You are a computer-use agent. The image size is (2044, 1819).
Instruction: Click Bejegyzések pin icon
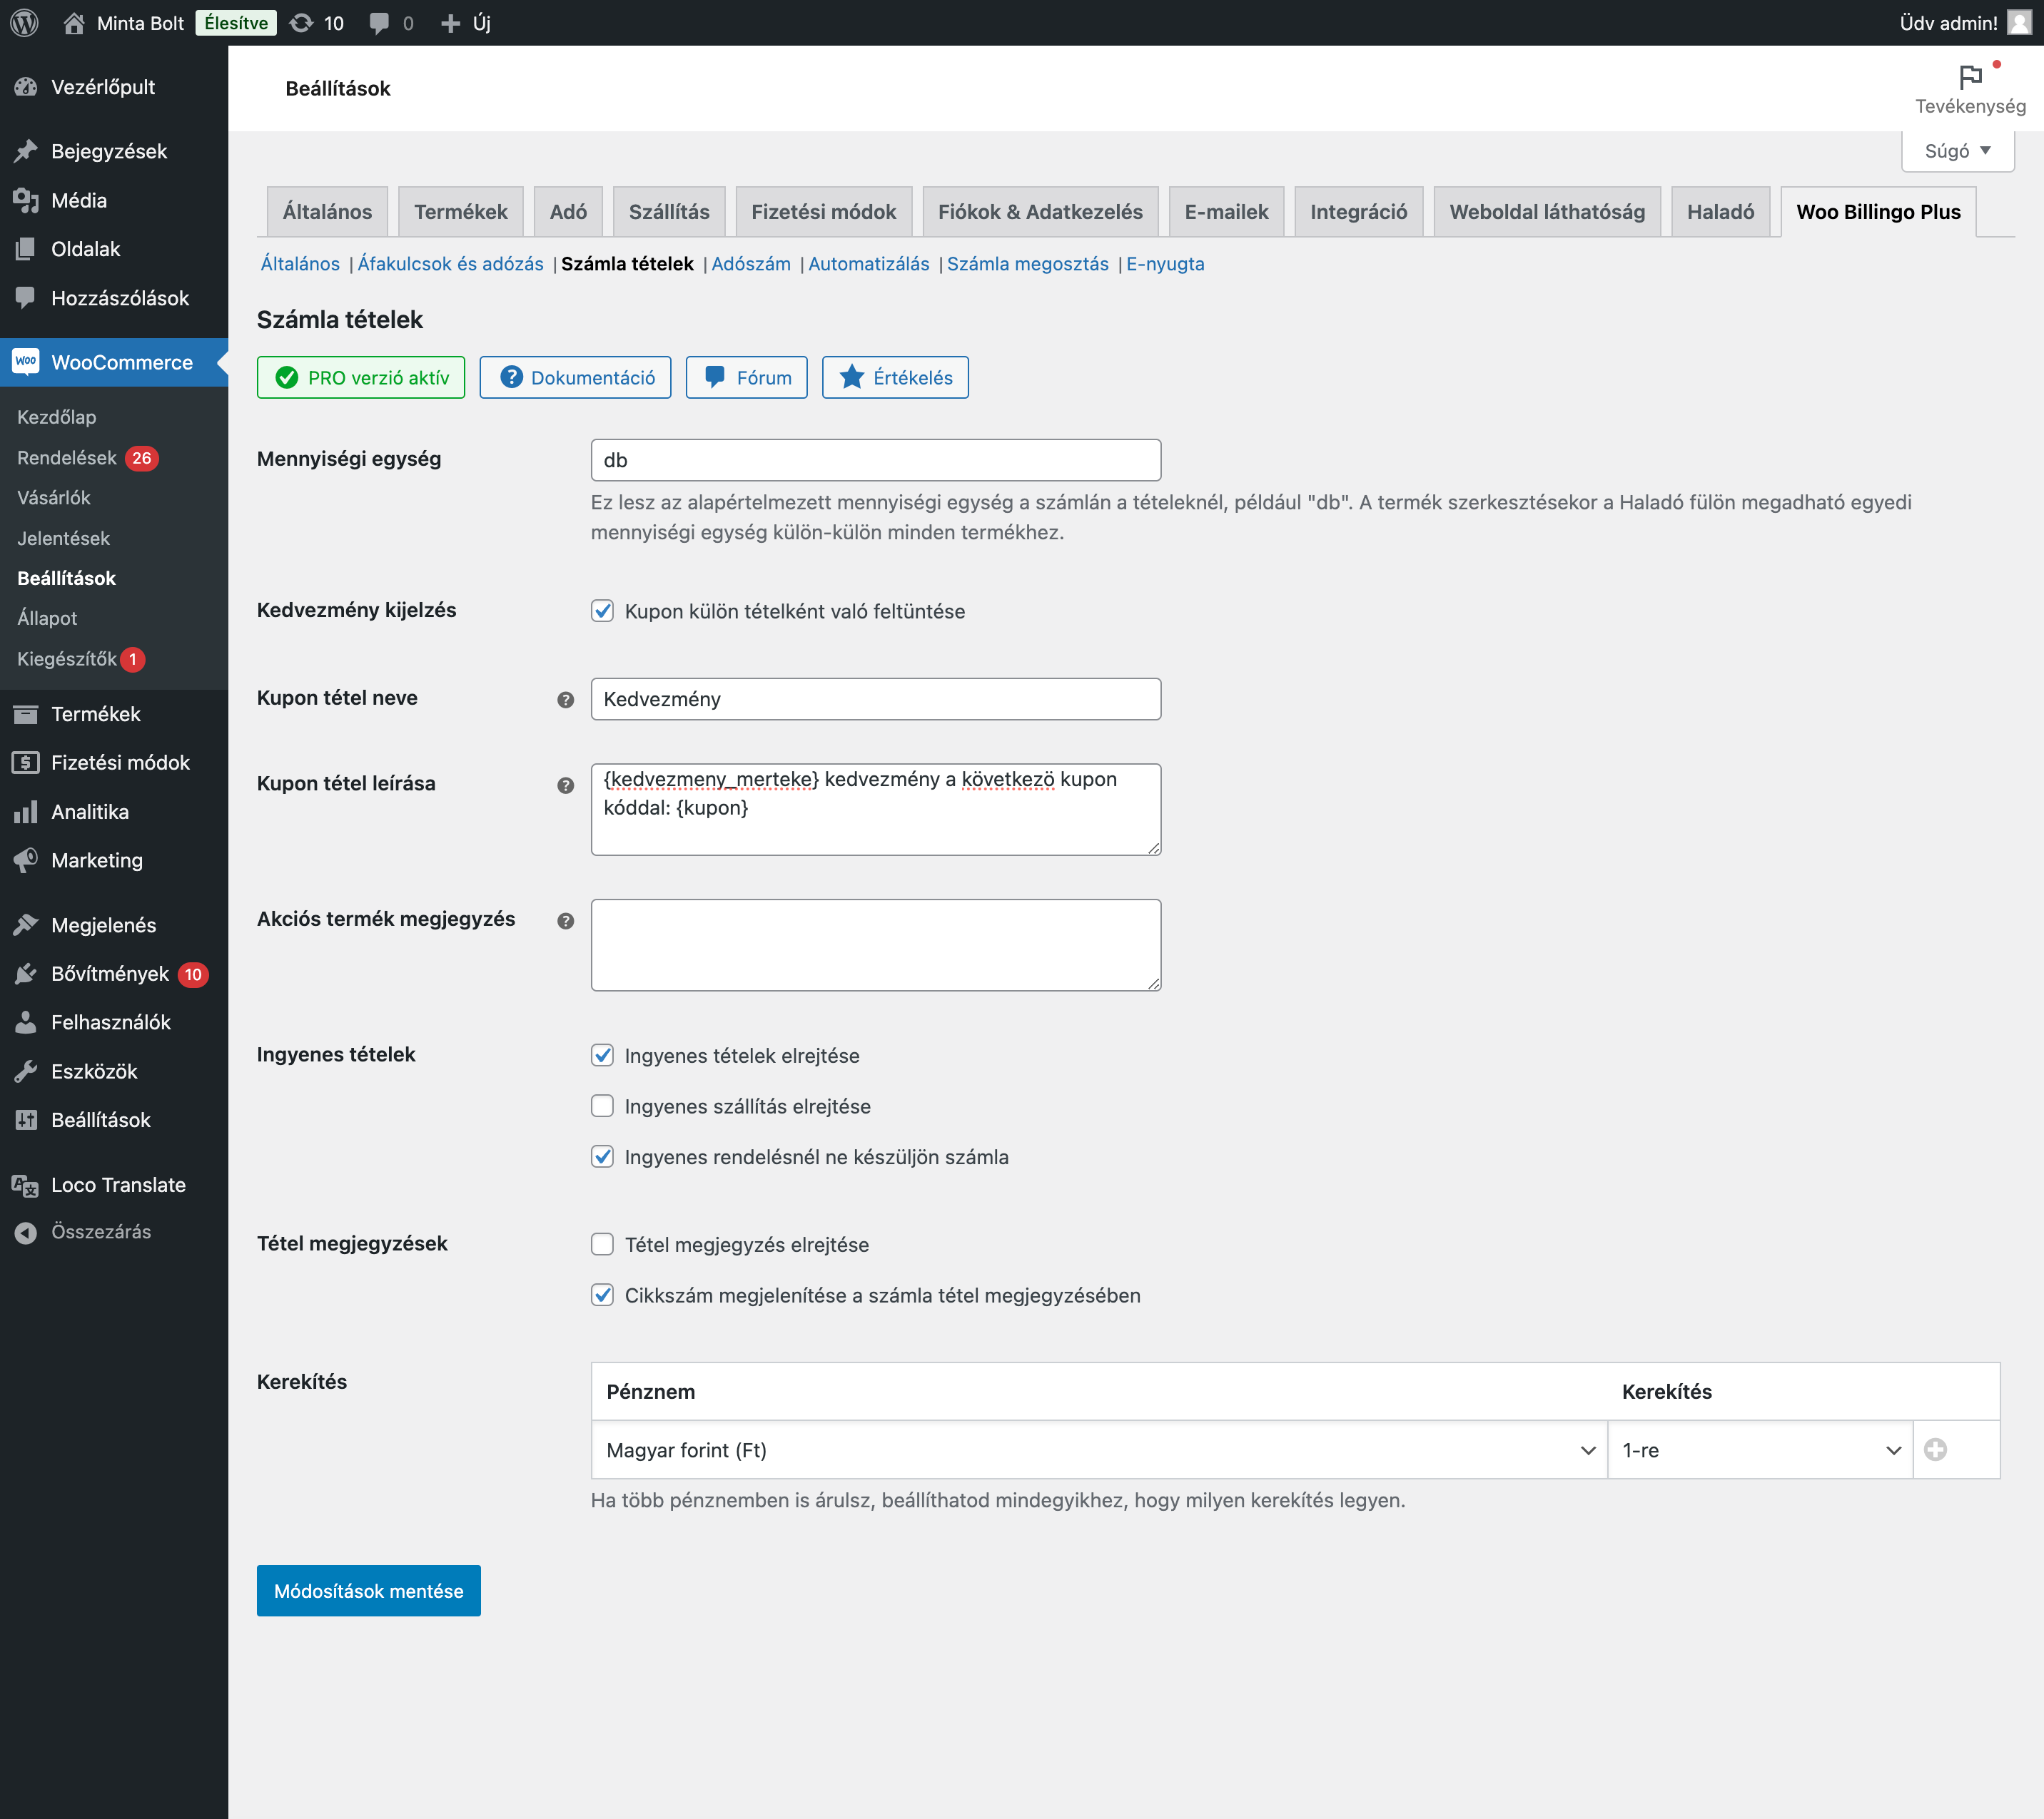tap(26, 151)
